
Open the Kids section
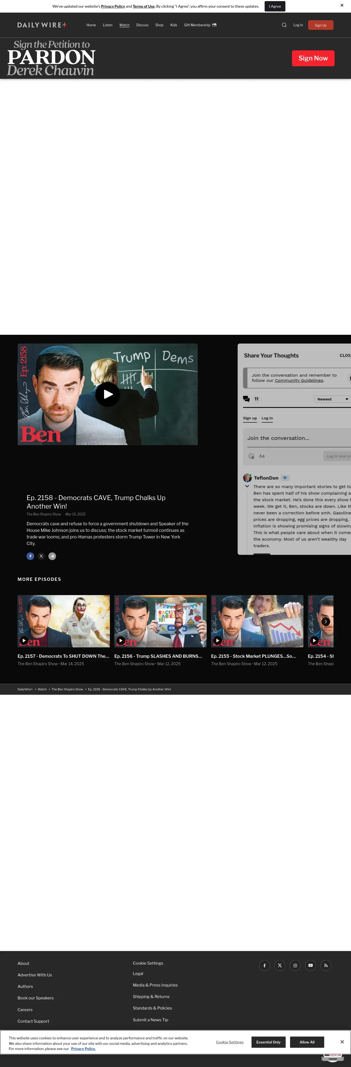(x=174, y=25)
